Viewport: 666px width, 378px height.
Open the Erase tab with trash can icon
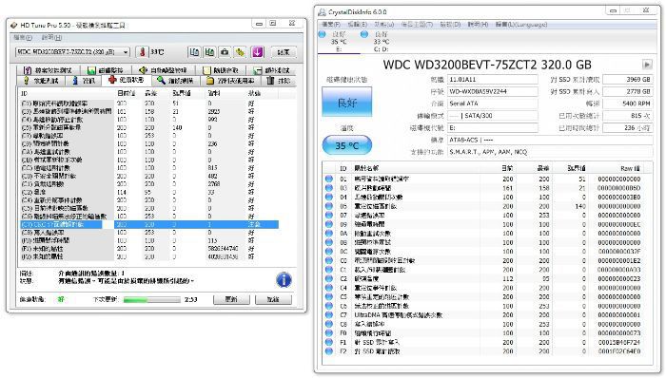coord(278,80)
